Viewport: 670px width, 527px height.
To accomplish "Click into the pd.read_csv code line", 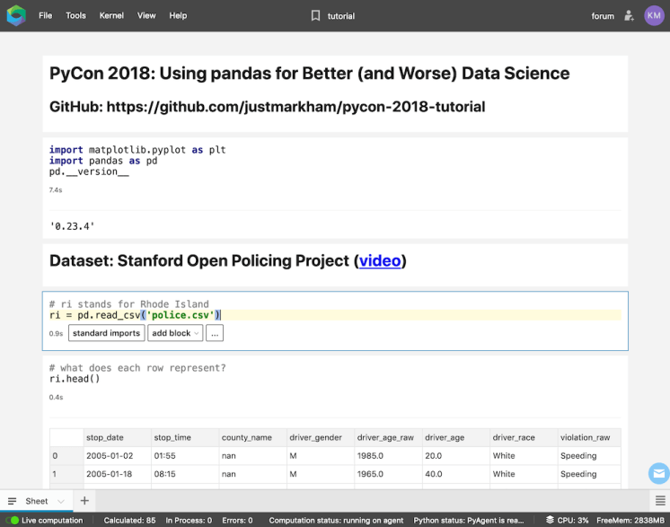I will 335,315.
